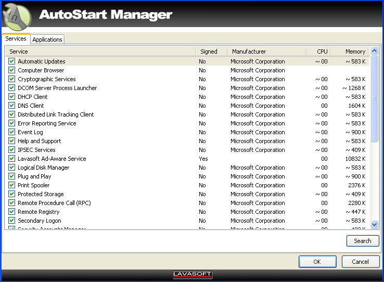Uncheck the Secondary Logon checkbox

coord(11,220)
